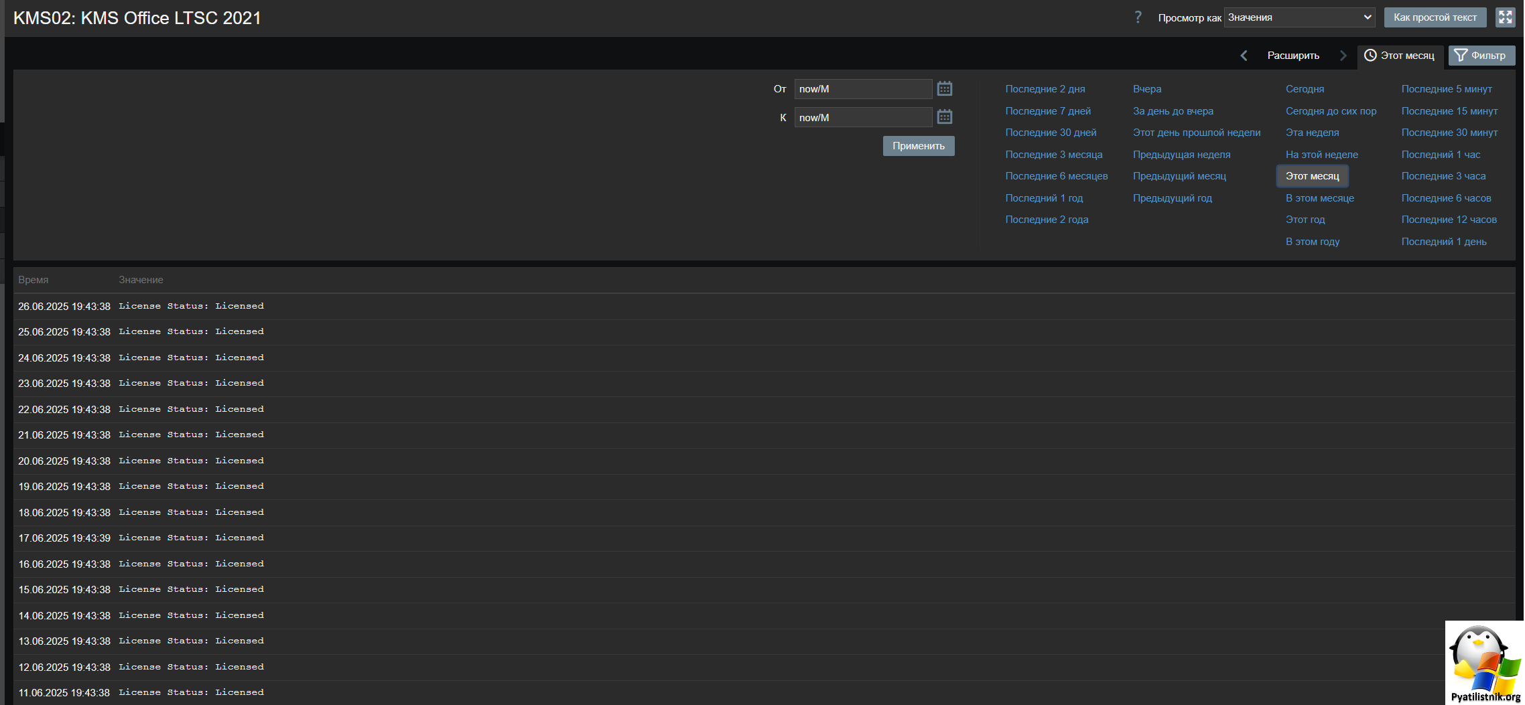1525x705 pixels.
Task: Click timestamp '14.06.2025 19:43:38'
Action: [64, 616]
